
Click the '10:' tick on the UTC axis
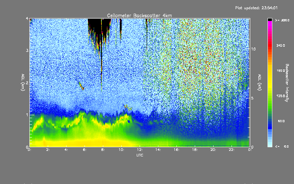tap(121, 150)
